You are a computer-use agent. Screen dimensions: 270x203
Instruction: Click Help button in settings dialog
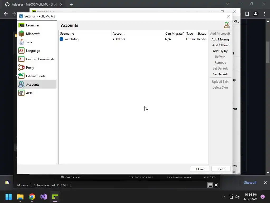pyautogui.click(x=221, y=169)
